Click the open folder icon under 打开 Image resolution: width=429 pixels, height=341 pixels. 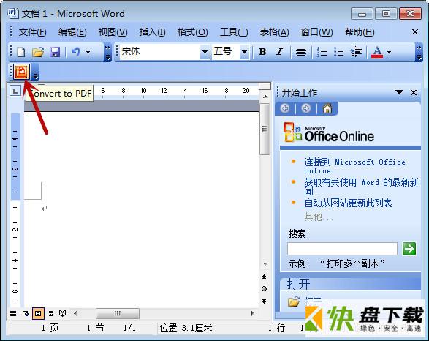click(293, 301)
